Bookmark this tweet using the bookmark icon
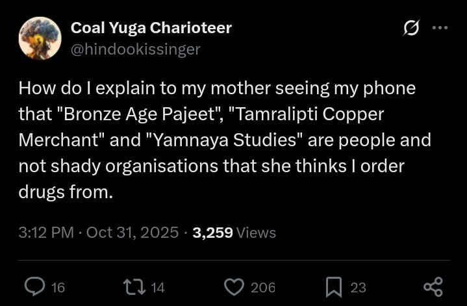Image resolution: width=467 pixels, height=306 pixels. coord(333,287)
